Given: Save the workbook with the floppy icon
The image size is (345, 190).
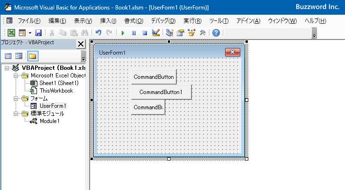Looking at the screenshot, I should pos(38,33).
